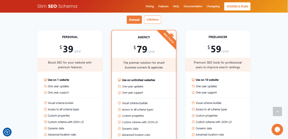Go to Pricing in the top navigation
The height and width of the screenshot is (139, 288).
[150, 6]
